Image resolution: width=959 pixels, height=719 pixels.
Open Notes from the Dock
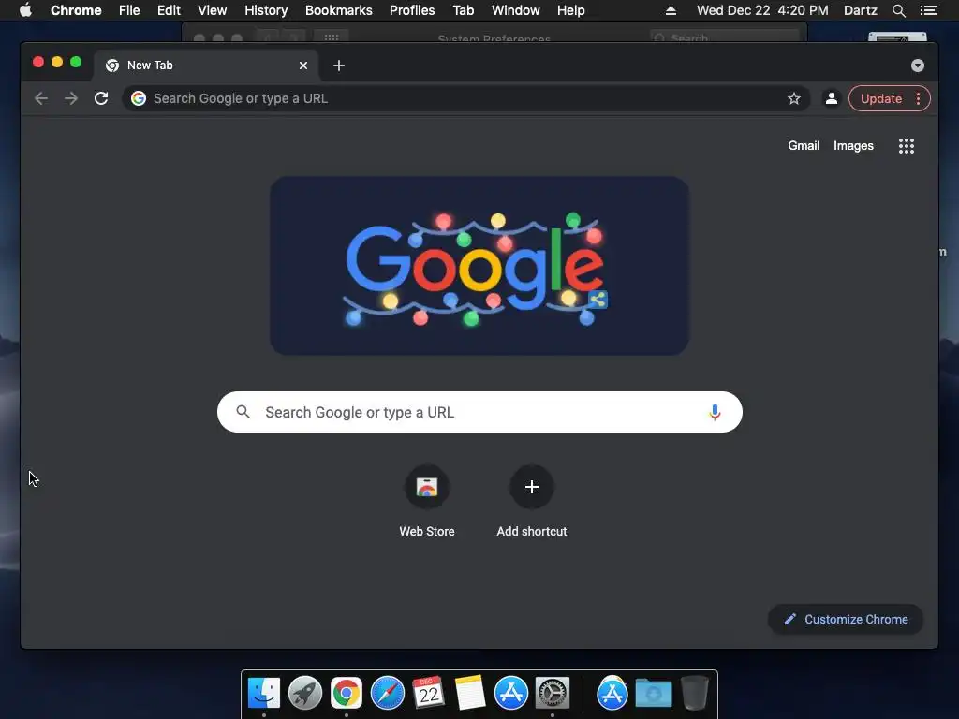click(470, 694)
